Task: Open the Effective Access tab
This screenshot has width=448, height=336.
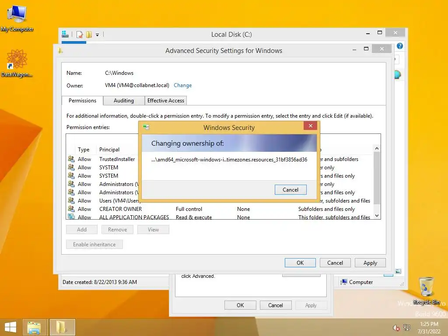Action: pos(166,101)
